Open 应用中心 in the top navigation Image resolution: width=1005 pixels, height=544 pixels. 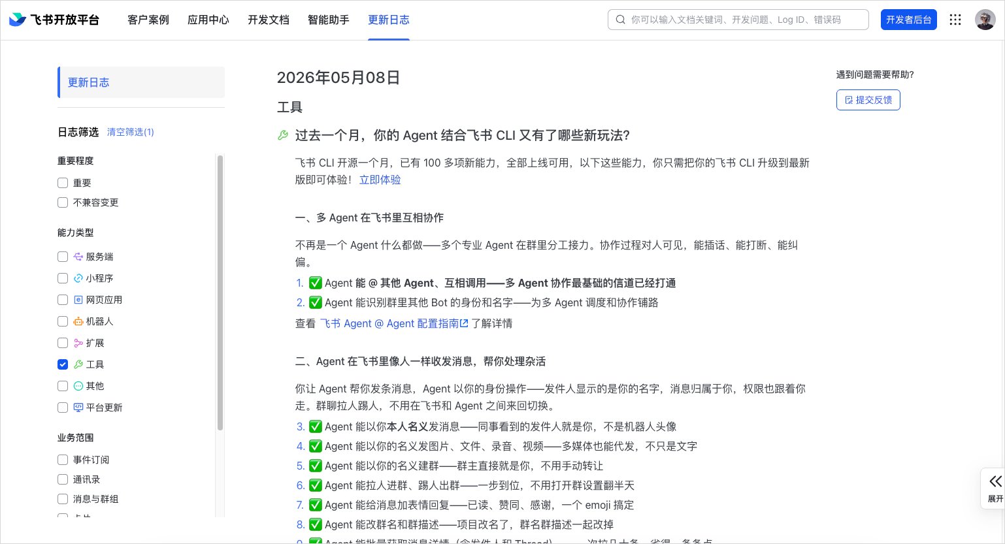(x=208, y=20)
